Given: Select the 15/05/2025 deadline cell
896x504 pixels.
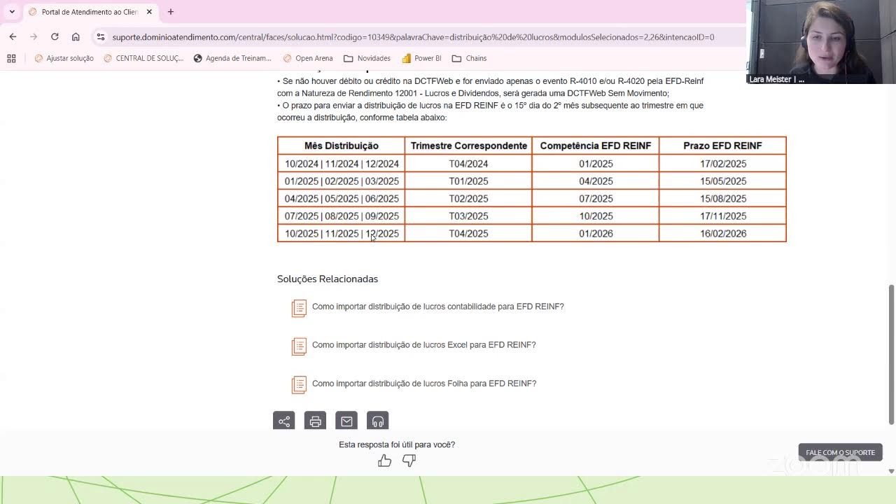Looking at the screenshot, I should (x=722, y=181).
